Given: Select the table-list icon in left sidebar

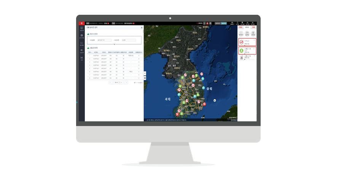Looking at the screenshot, I should point(82,36).
